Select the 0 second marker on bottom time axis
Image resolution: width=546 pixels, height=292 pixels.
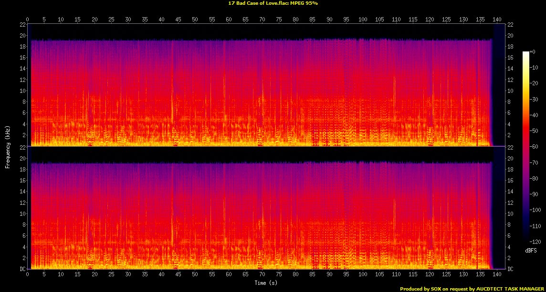(x=28, y=276)
